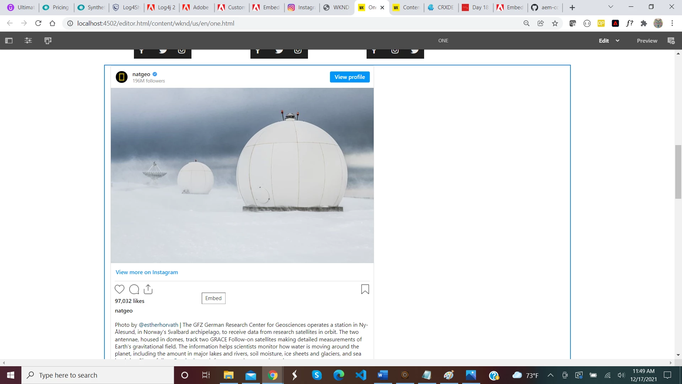Image resolution: width=682 pixels, height=384 pixels.
Task: Expand the Edit mode dropdown chevron
Action: click(x=617, y=41)
